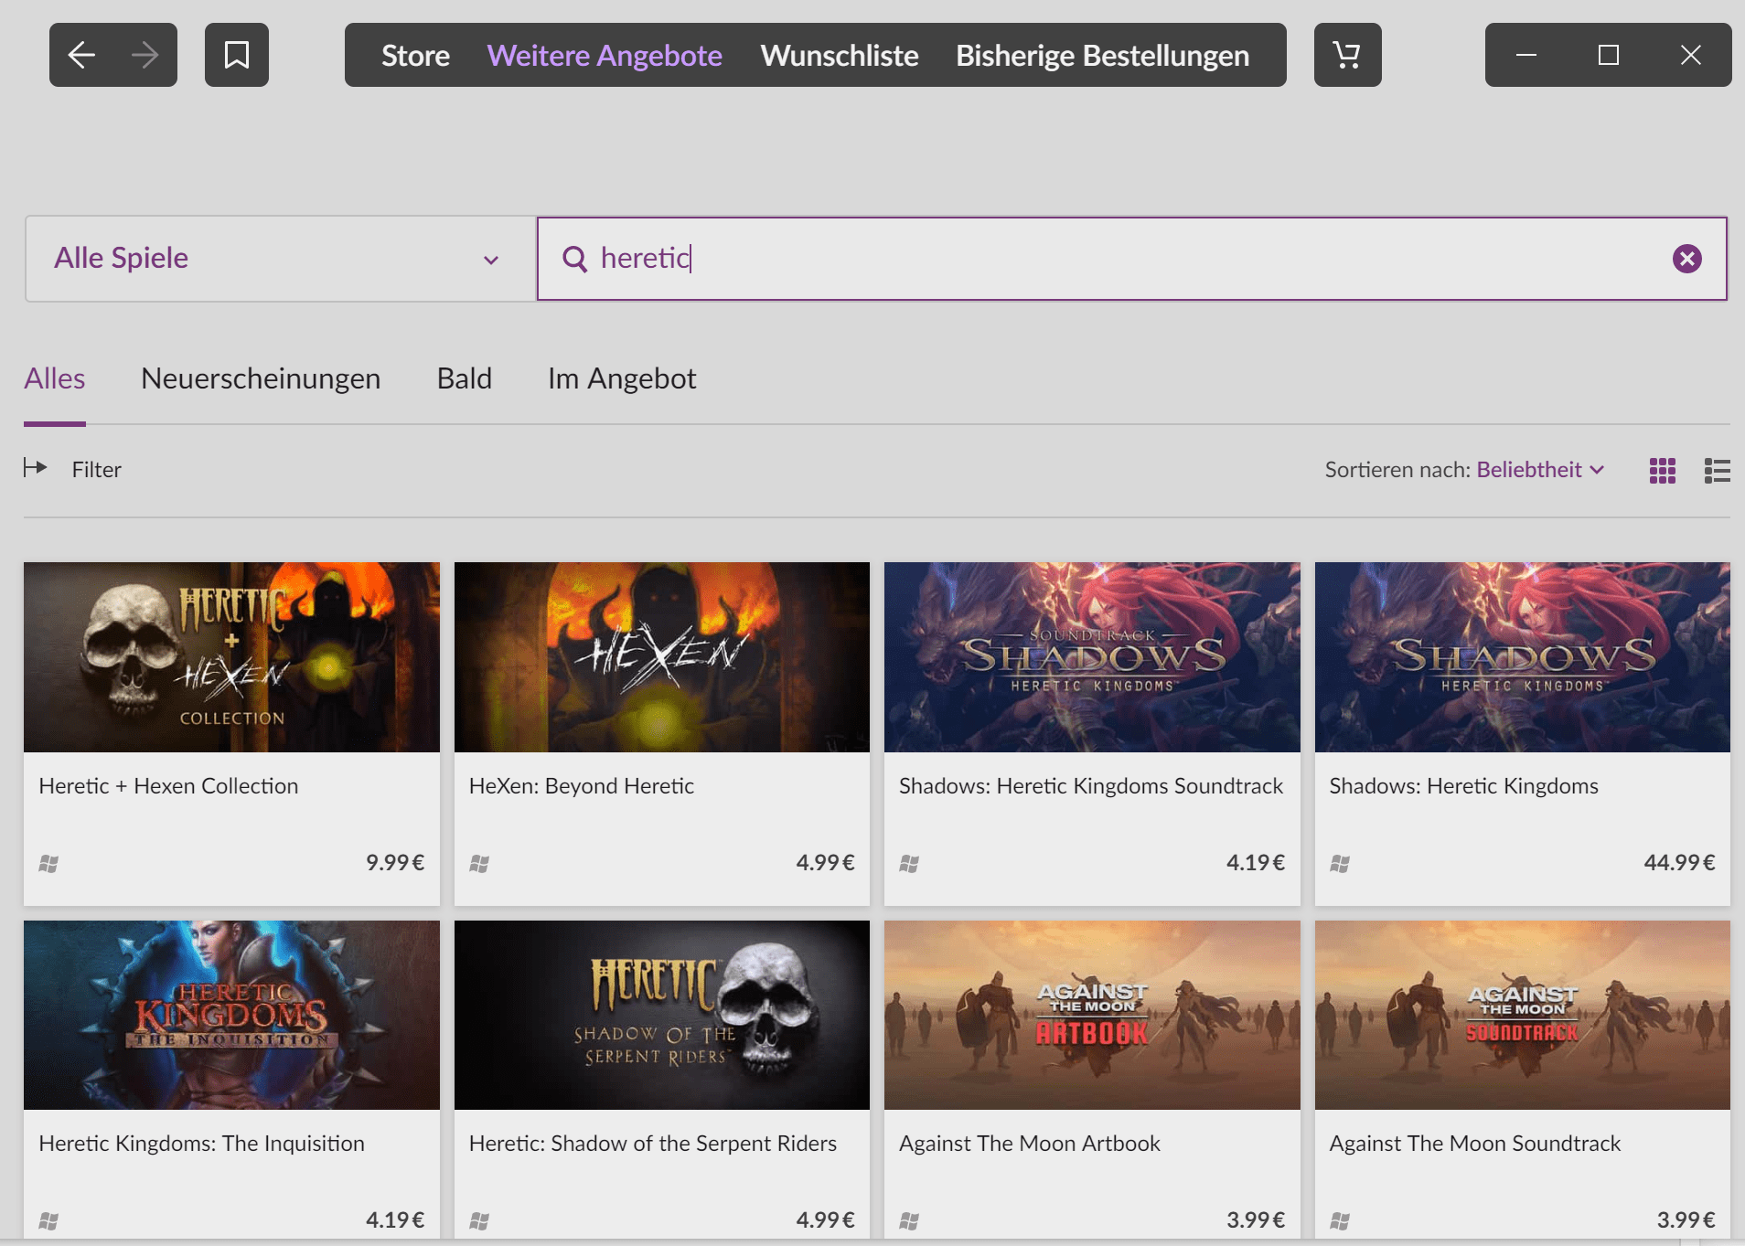Click into the heretic search field

point(1131,259)
